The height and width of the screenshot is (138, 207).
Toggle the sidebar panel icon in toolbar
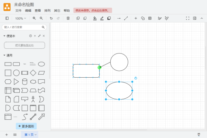click(7, 18)
